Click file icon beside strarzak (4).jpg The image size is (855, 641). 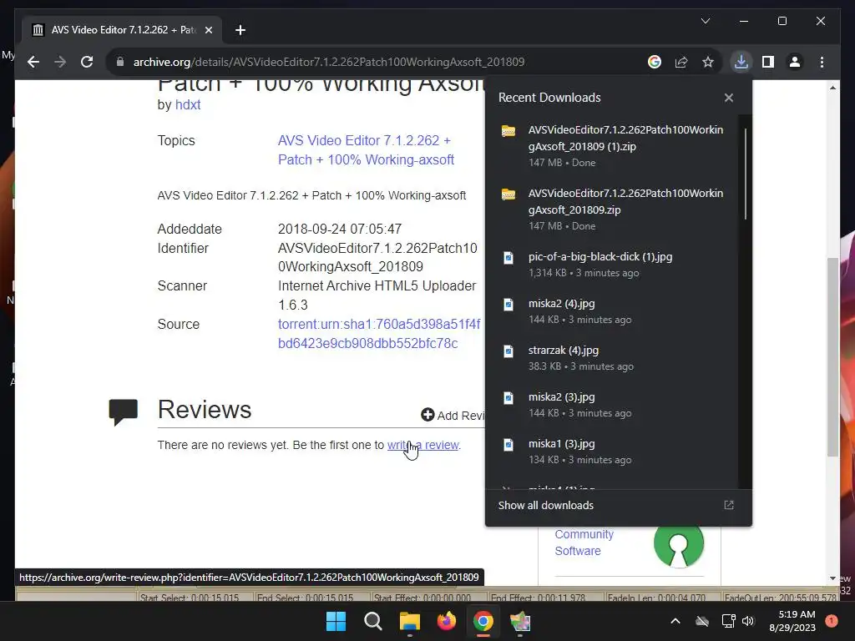(508, 351)
